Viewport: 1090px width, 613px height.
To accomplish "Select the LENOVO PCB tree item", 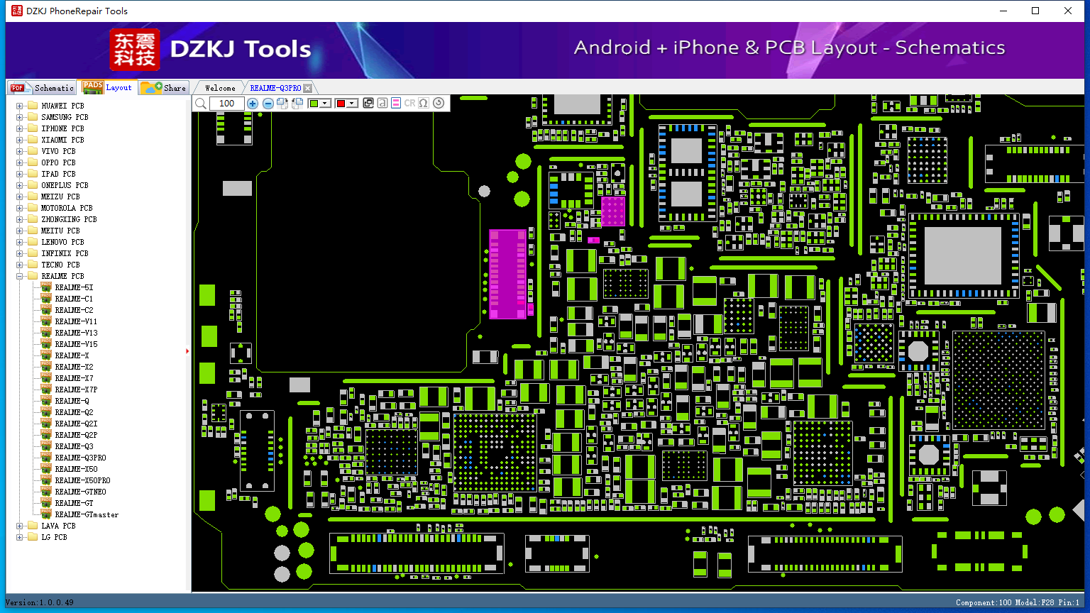I will (62, 242).
